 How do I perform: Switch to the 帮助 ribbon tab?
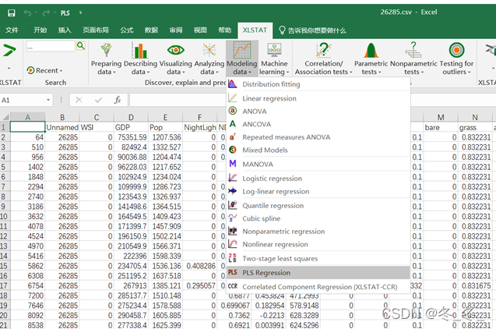point(224,30)
